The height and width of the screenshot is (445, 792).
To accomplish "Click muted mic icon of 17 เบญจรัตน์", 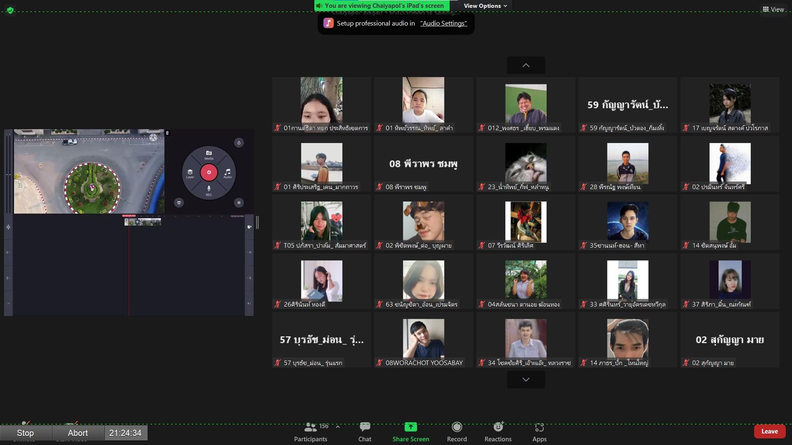I will [x=686, y=128].
